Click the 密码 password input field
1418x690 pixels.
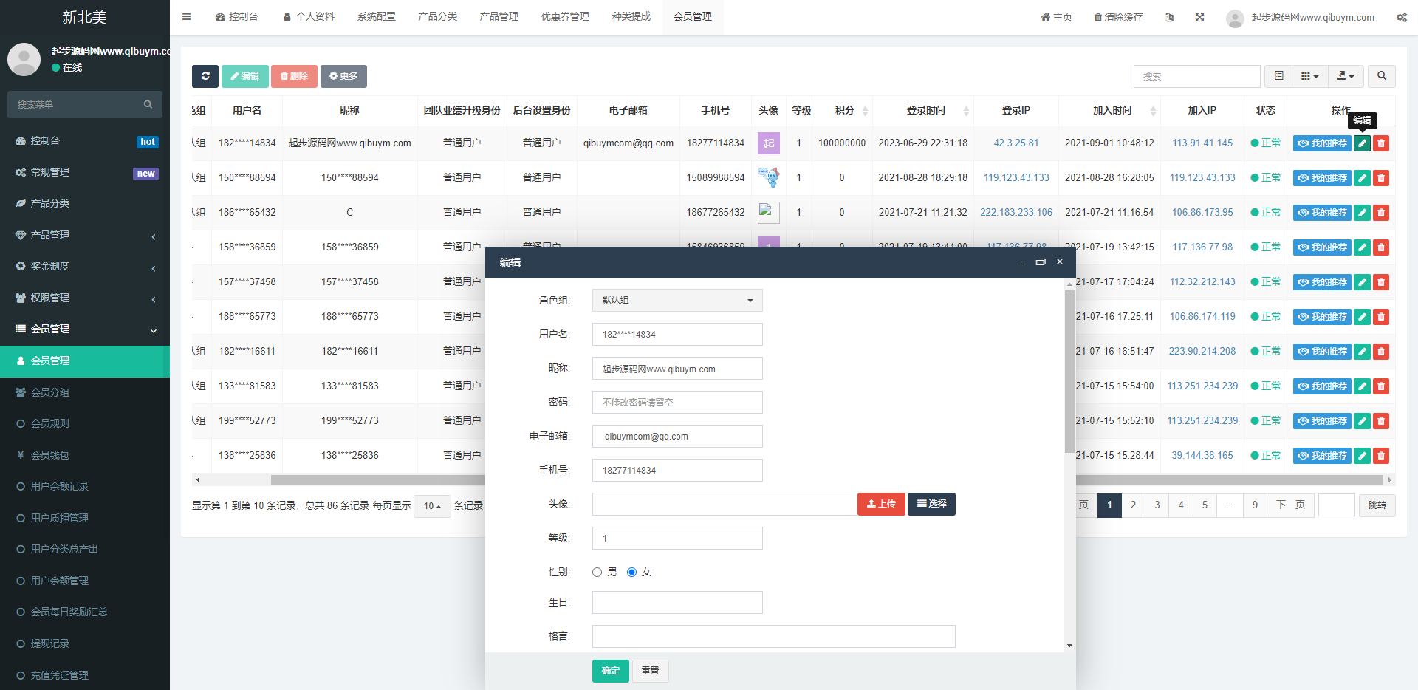(677, 403)
